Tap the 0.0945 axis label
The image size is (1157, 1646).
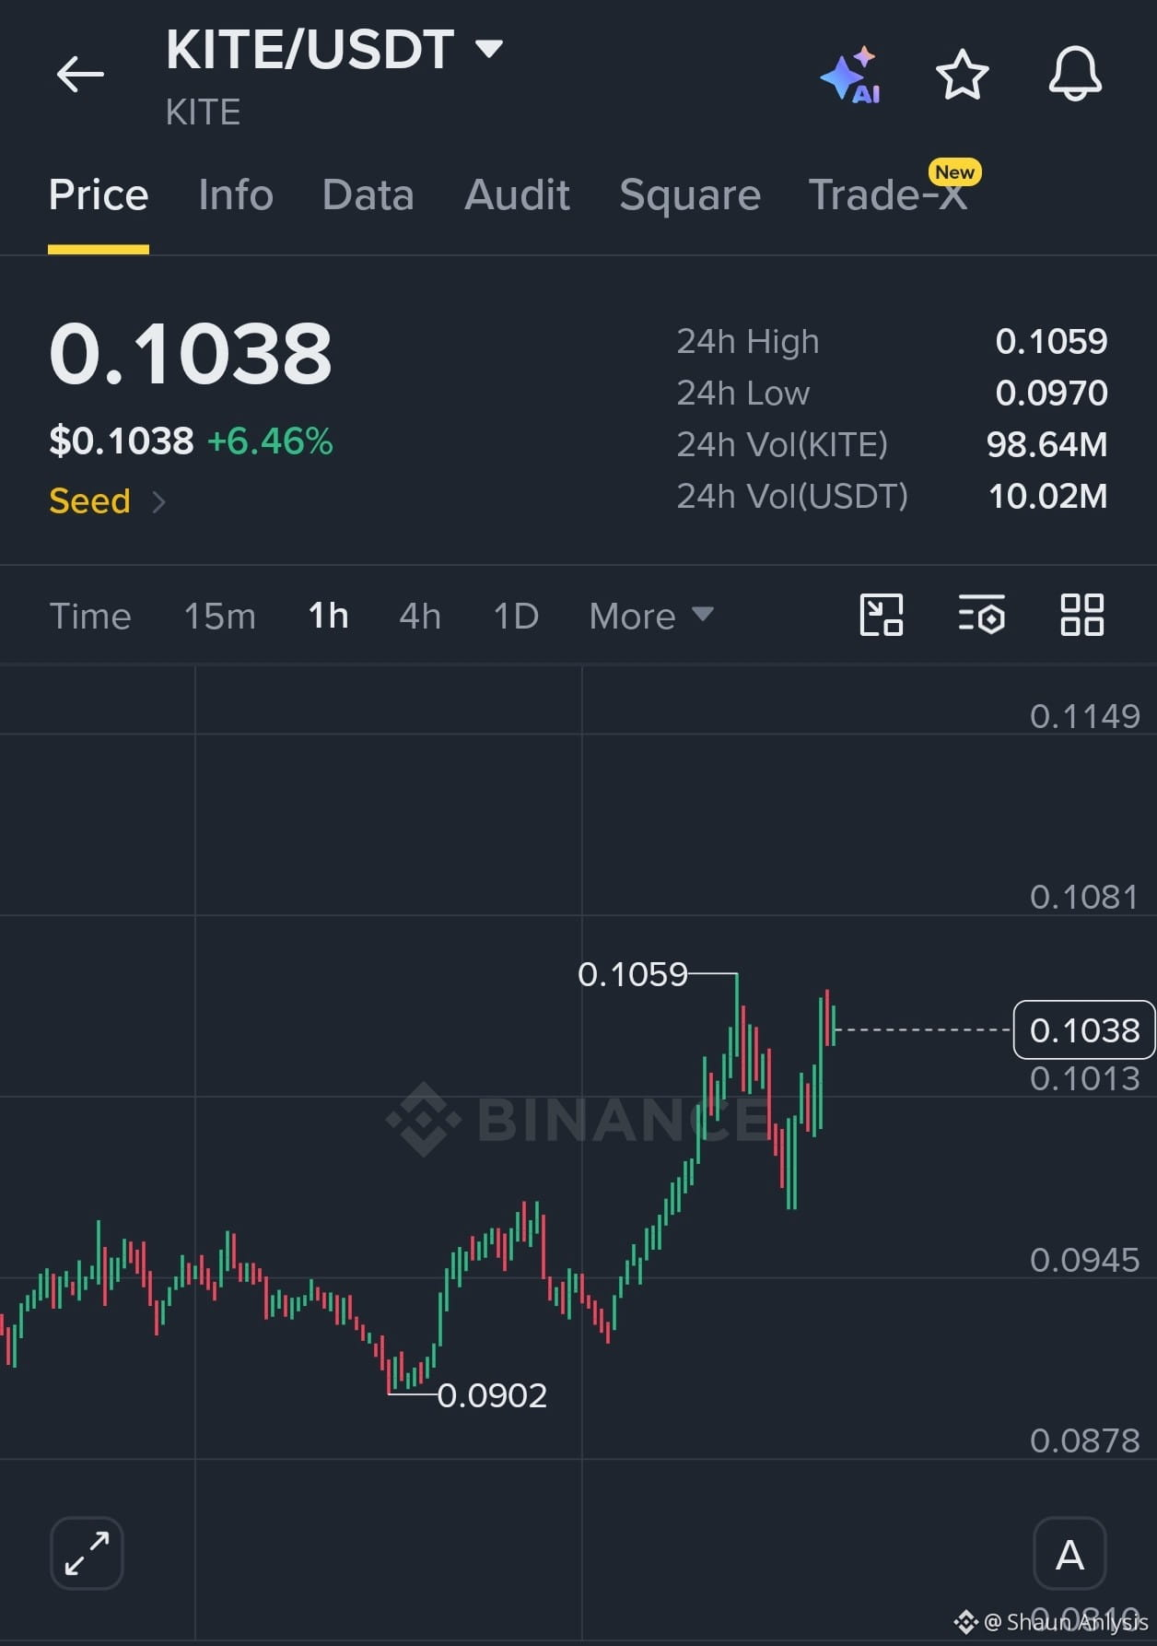1085,1260
